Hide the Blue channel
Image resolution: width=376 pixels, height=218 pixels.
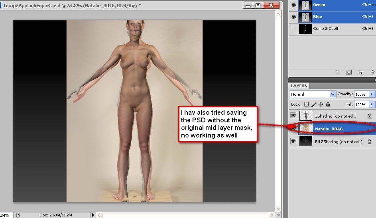294,17
